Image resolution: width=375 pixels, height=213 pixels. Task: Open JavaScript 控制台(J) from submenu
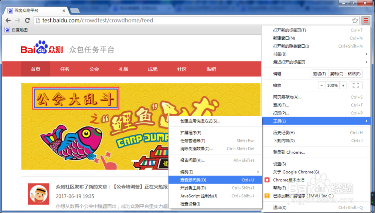(215, 196)
